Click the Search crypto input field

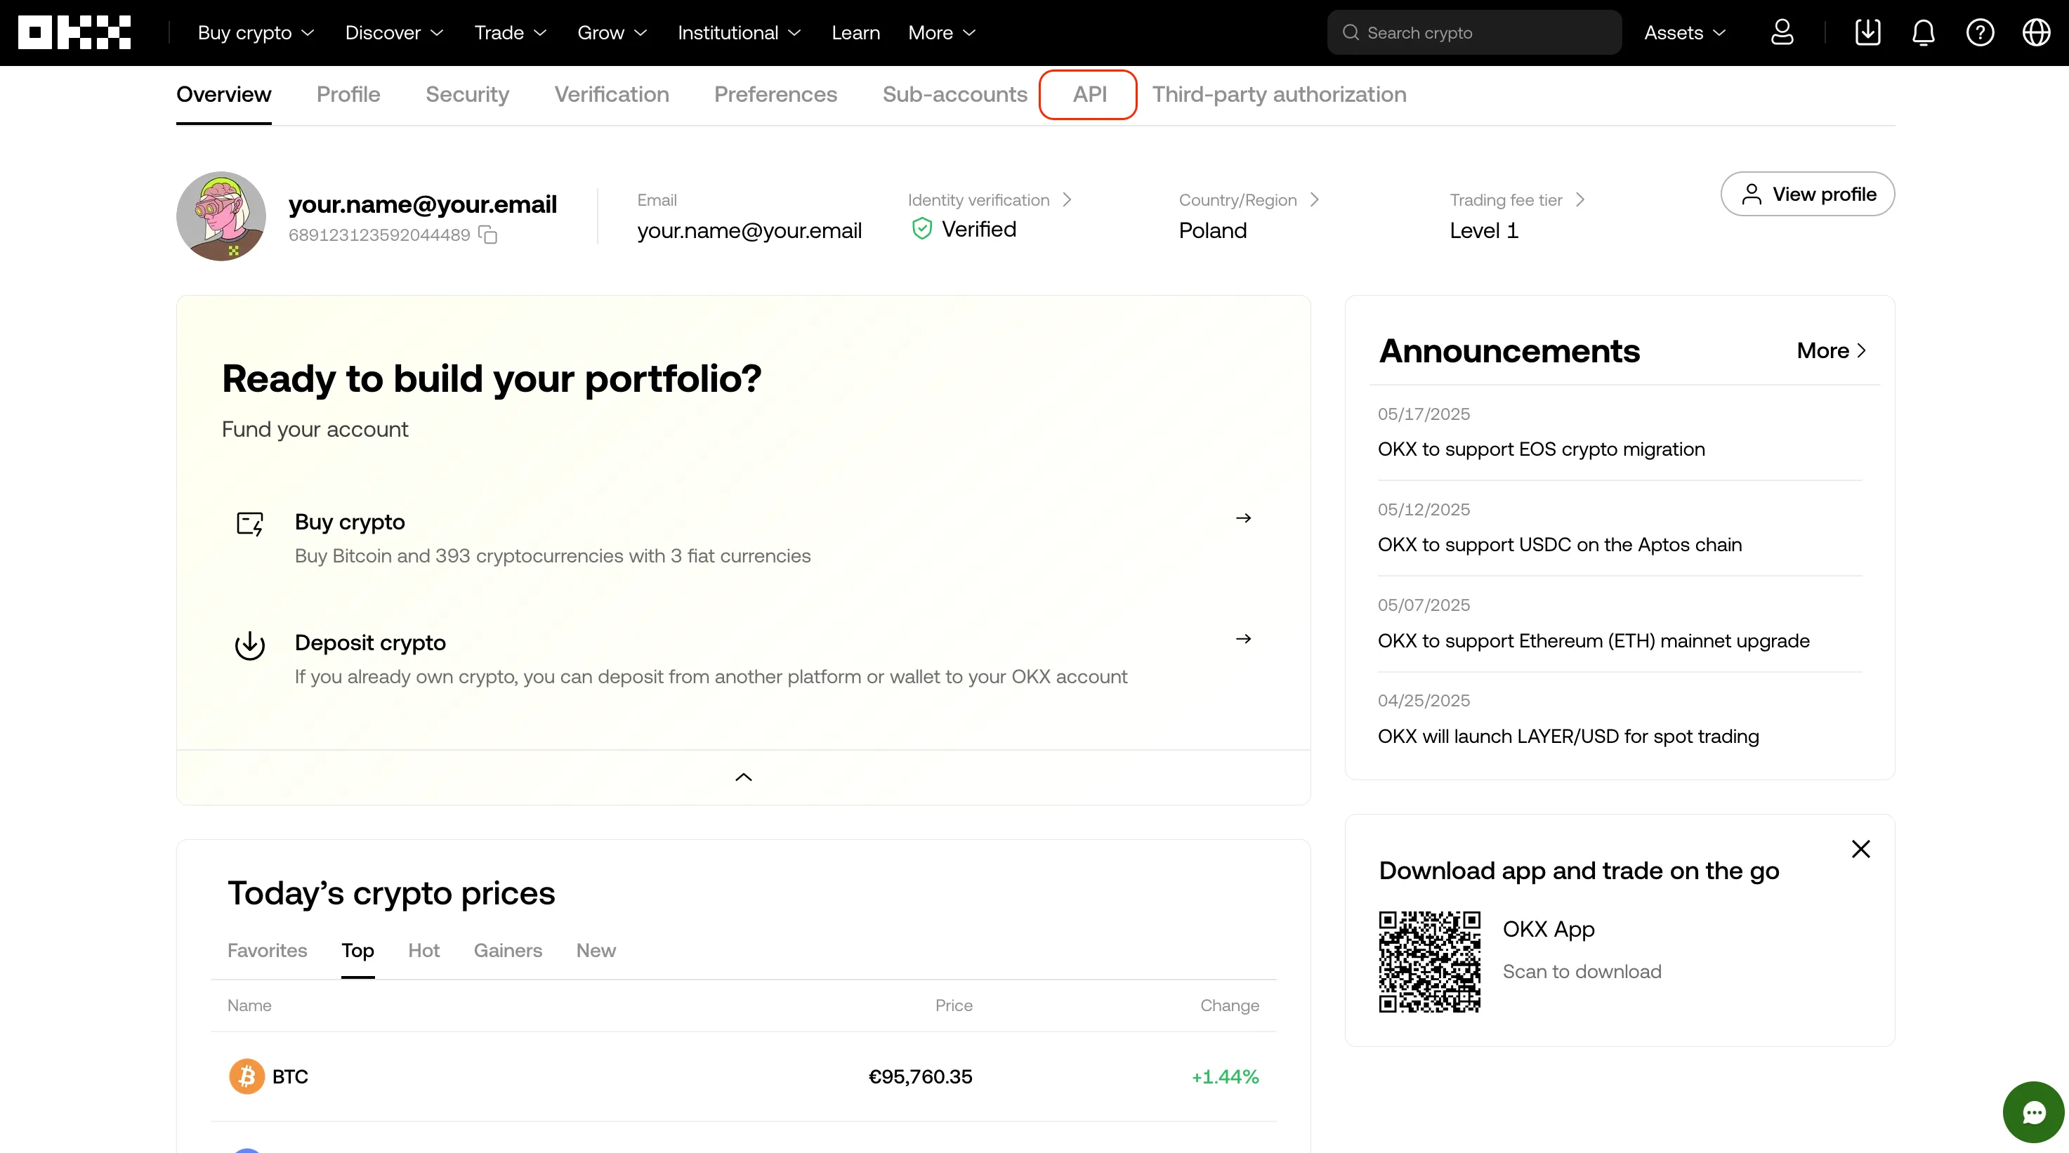click(1474, 32)
